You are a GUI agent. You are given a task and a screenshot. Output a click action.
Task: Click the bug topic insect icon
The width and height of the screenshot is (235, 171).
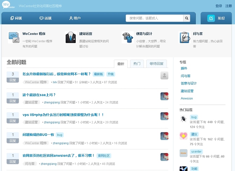click(183, 119)
